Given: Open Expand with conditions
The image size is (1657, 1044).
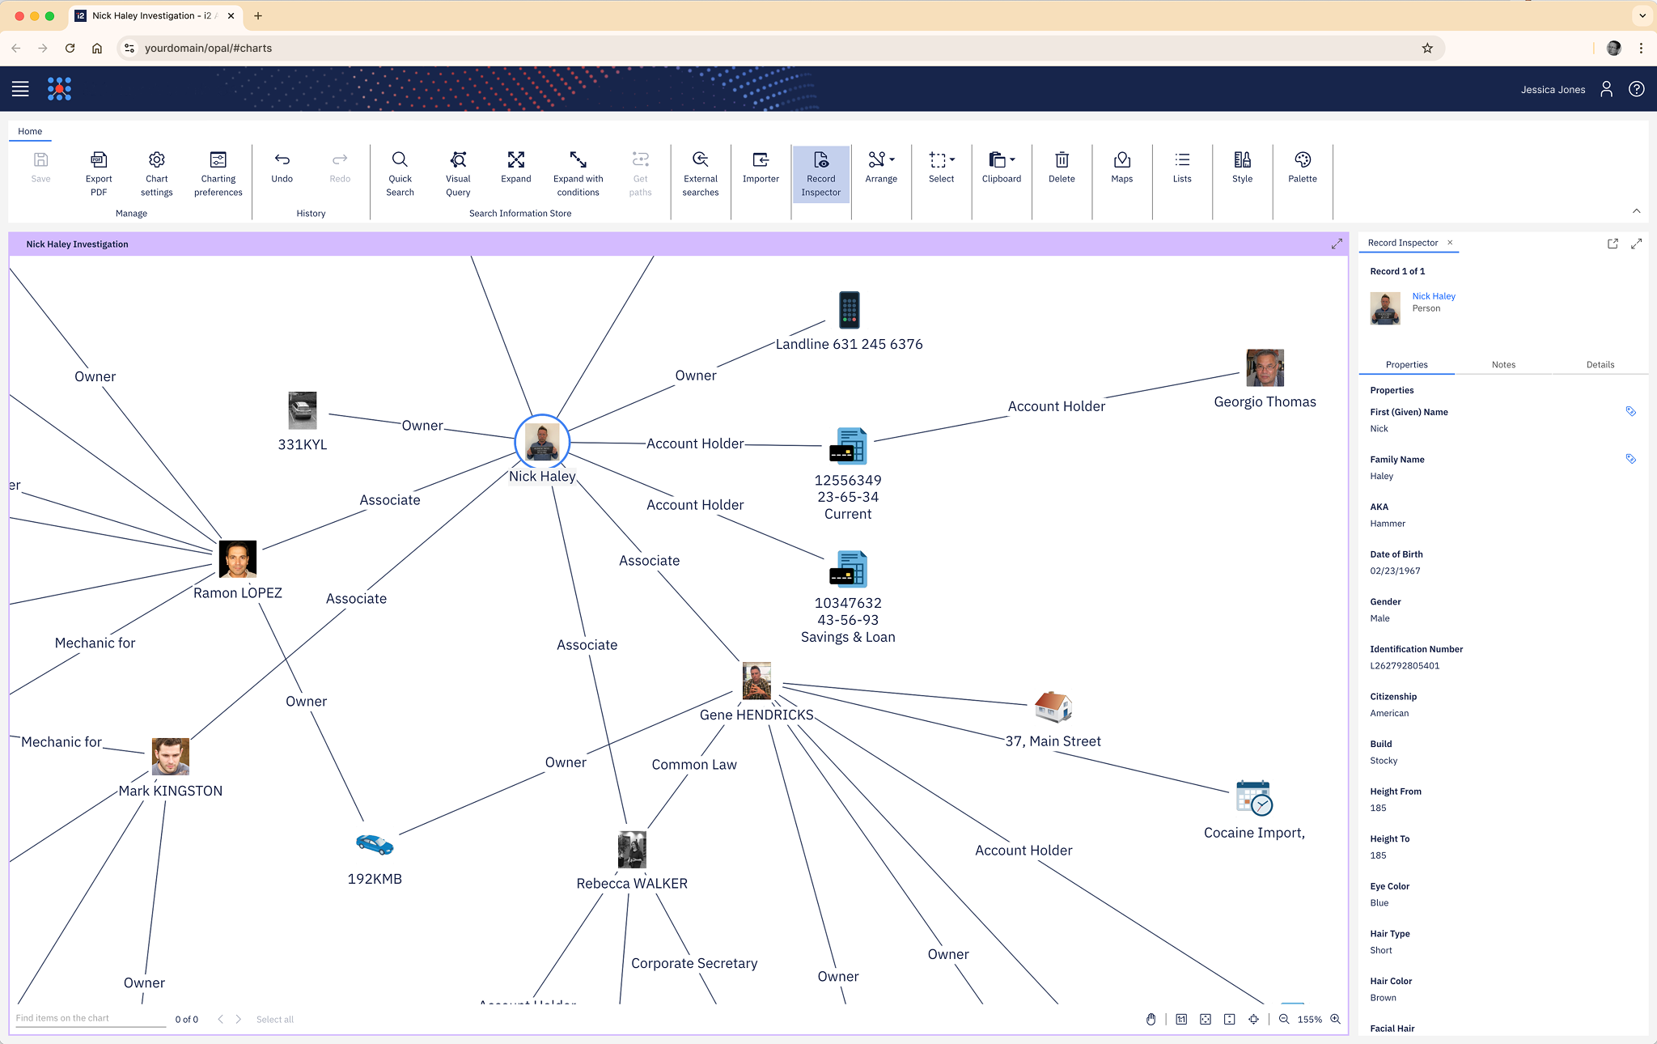Looking at the screenshot, I should (x=578, y=173).
